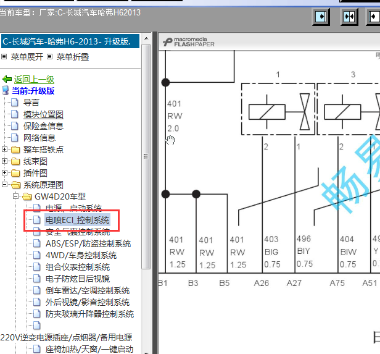Screen dimensions: 380x354
Task: Open the 网络信息 page
Action: (x=39, y=138)
